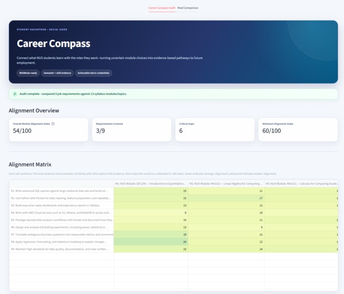Click the Critical Gaps value 6
The width and height of the screenshot is (344, 294).
[181, 131]
